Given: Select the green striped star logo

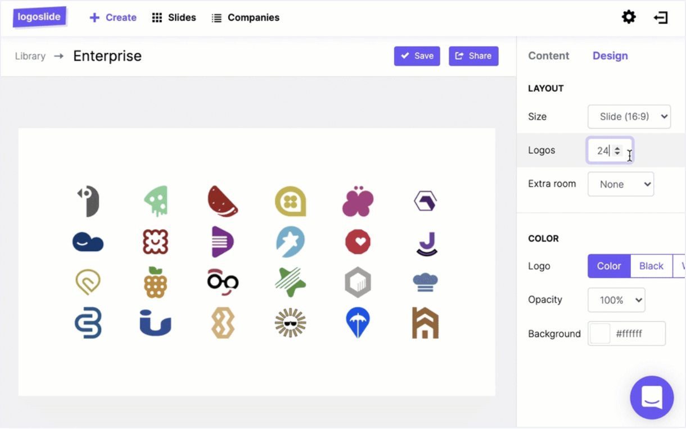Looking at the screenshot, I should (290, 282).
